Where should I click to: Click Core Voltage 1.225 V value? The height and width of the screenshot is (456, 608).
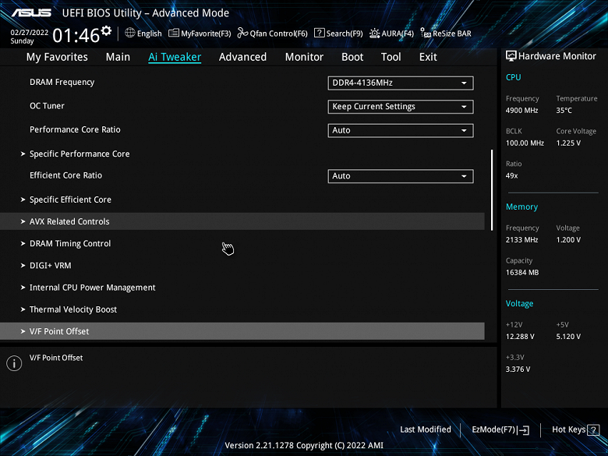tap(568, 143)
